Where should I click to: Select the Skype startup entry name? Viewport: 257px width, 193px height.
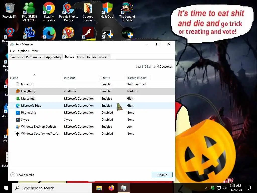(25, 120)
